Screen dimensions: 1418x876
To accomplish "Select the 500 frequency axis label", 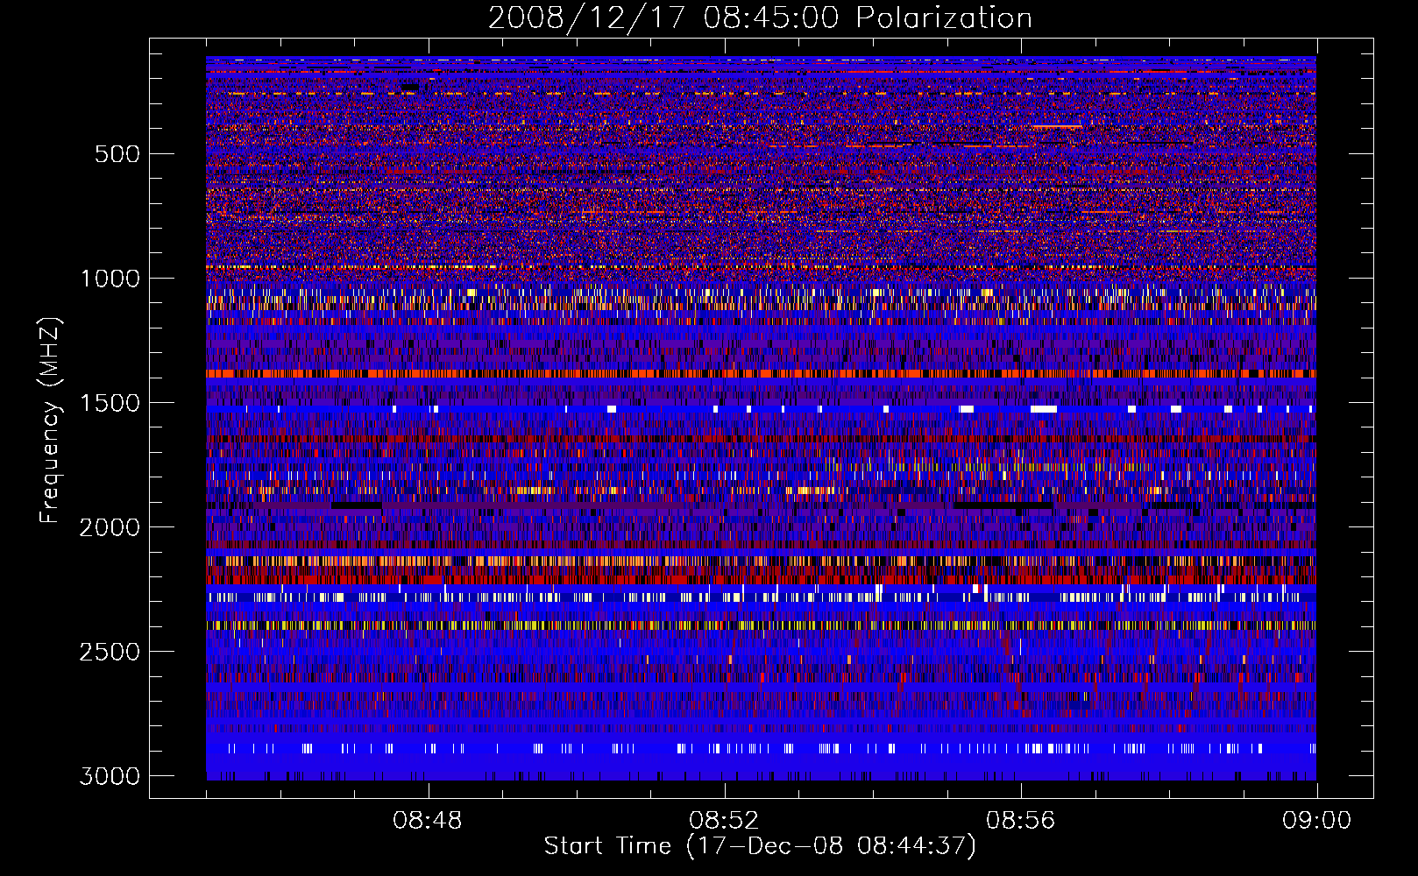I will point(117,154).
